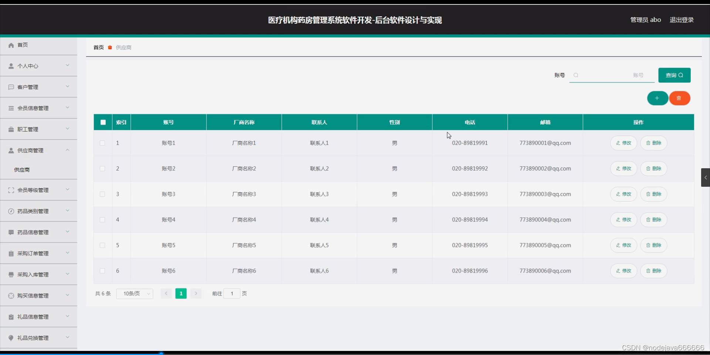Click 退出登录 to log out

(682, 20)
